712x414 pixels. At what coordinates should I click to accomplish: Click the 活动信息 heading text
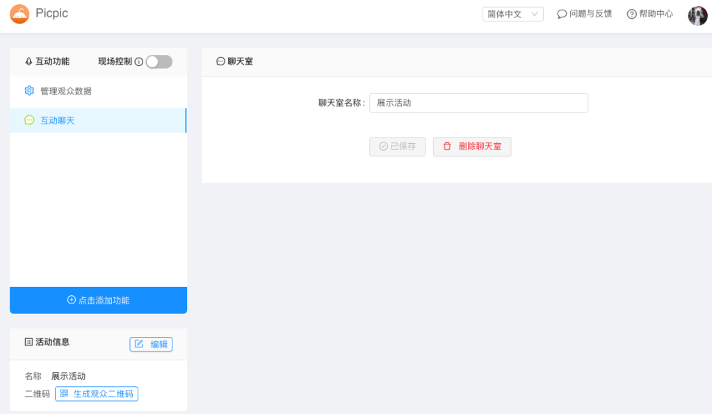pyautogui.click(x=53, y=342)
